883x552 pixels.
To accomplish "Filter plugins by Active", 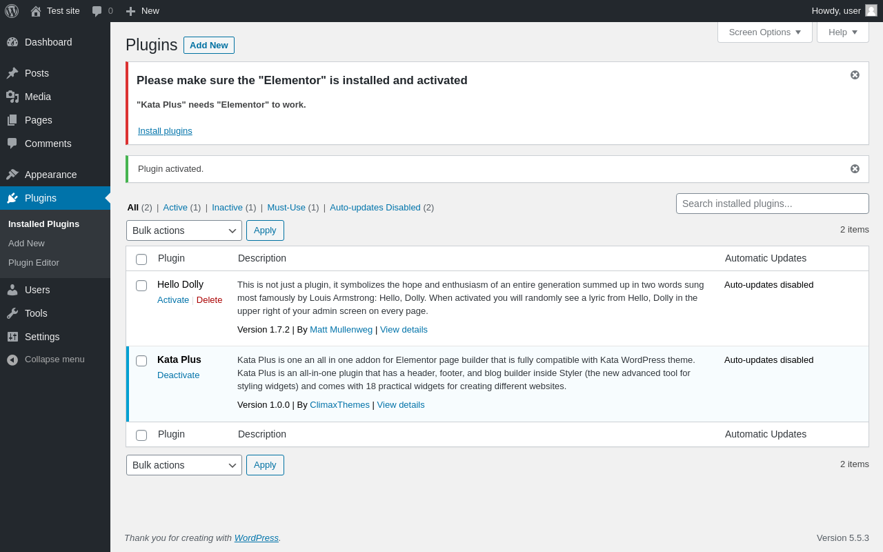I will click(175, 208).
